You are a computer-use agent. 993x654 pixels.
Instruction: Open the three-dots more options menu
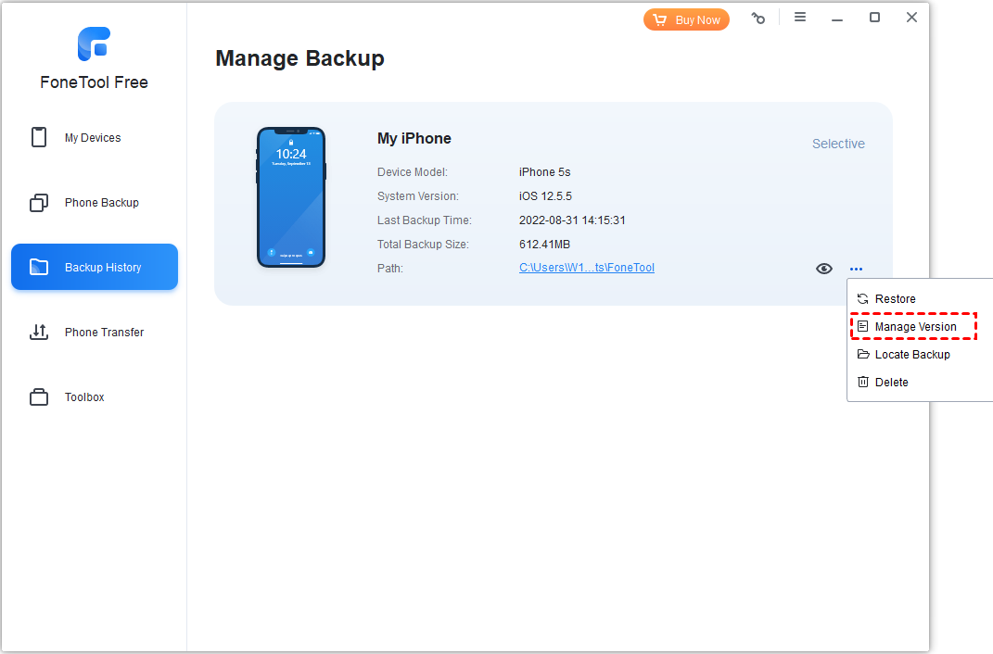pos(856,270)
